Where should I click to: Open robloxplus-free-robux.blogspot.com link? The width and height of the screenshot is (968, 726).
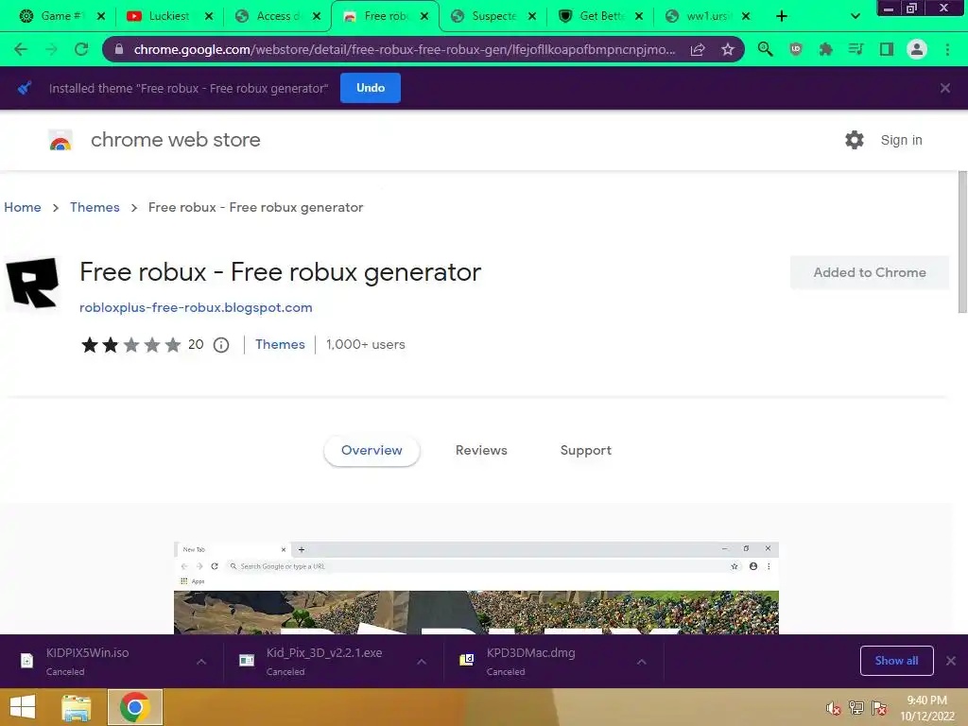coord(196,307)
